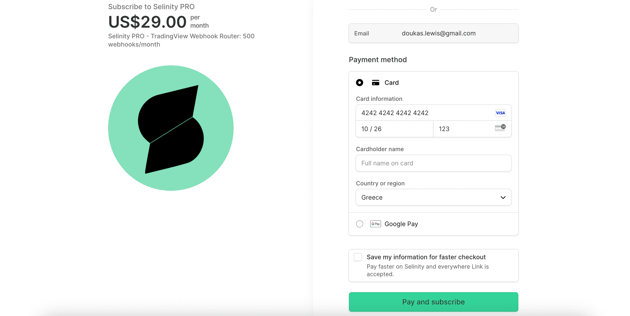Click the chevron arrow next to Greece
630x316 pixels.
coord(503,197)
